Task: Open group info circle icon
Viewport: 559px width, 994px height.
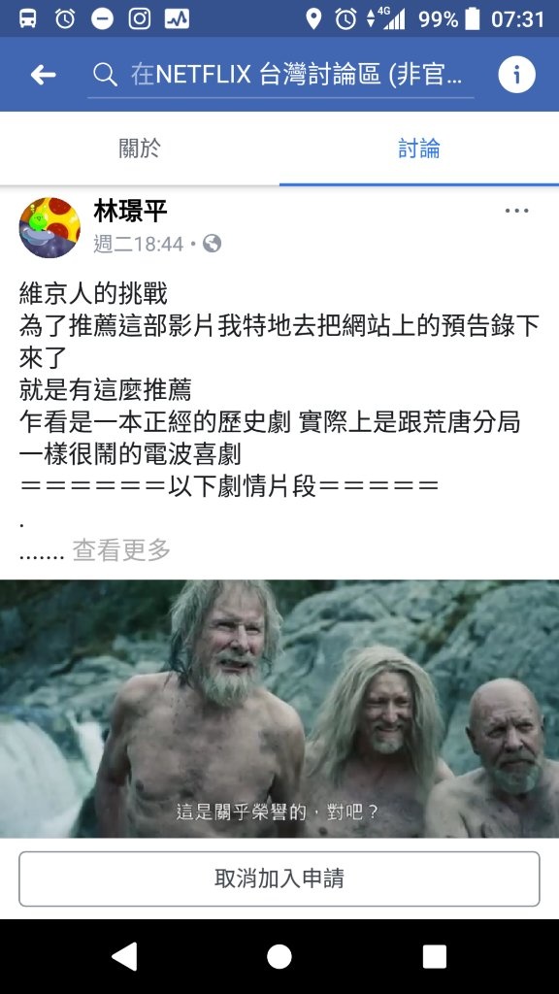Action: [516, 75]
